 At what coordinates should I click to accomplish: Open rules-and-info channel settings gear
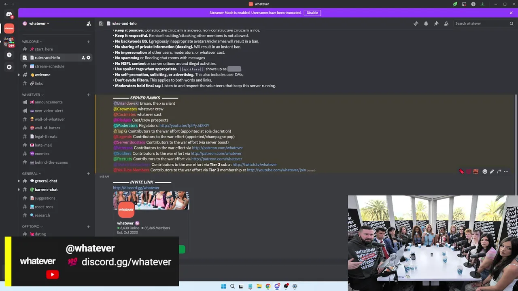click(x=88, y=58)
